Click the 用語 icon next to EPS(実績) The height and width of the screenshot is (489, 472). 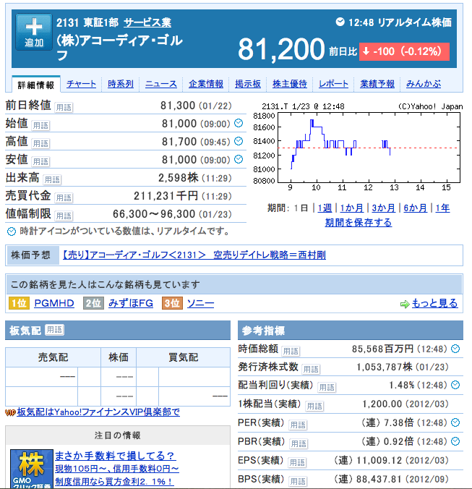coord(297,462)
